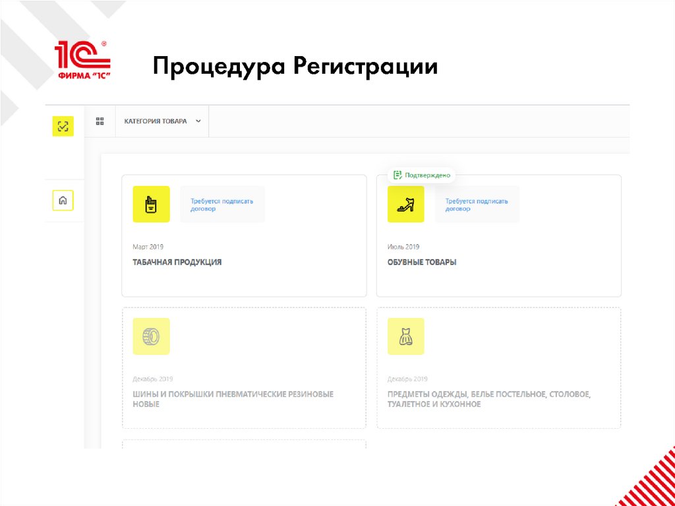Click the dropdown chevron next to КАТЕГОРИЯ ТОВАРА
The image size is (675, 506).
coord(198,121)
